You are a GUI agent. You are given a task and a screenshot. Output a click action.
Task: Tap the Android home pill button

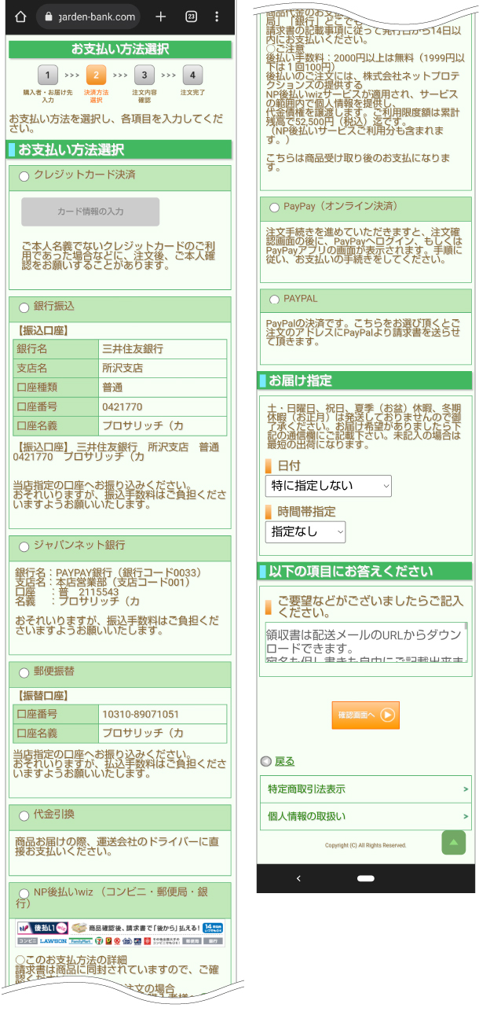[366, 877]
